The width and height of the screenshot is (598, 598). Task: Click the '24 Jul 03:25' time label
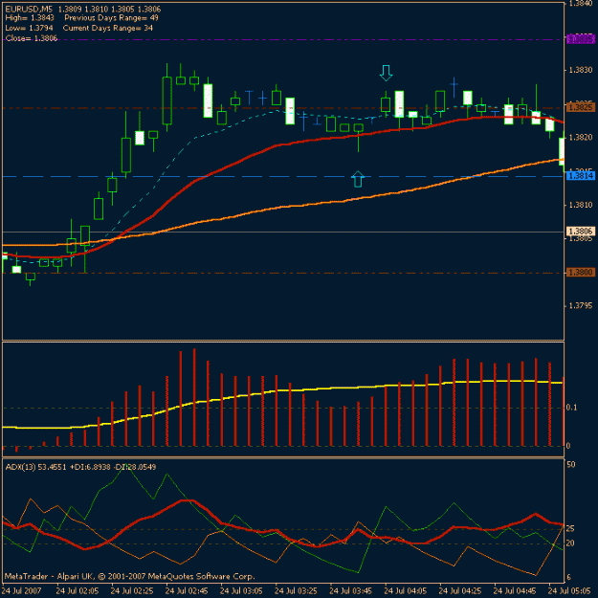tap(296, 591)
